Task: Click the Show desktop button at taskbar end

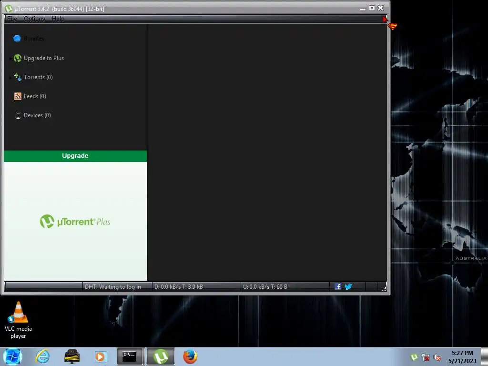Action: click(x=485, y=356)
